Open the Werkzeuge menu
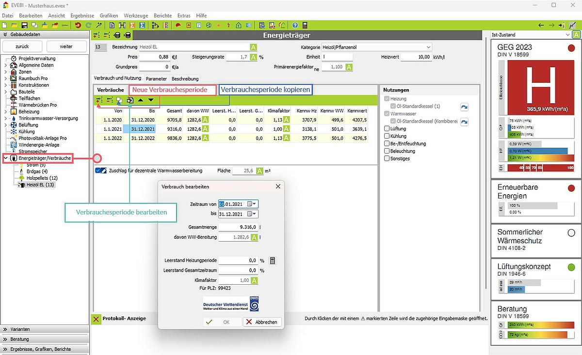 (x=135, y=15)
